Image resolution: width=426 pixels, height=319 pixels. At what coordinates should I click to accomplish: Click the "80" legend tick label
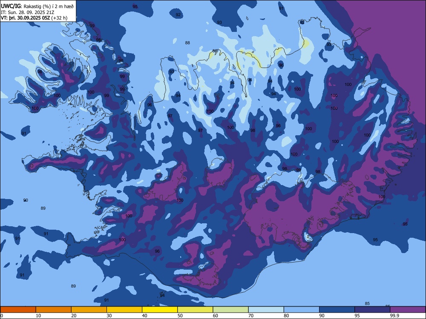[286, 316]
